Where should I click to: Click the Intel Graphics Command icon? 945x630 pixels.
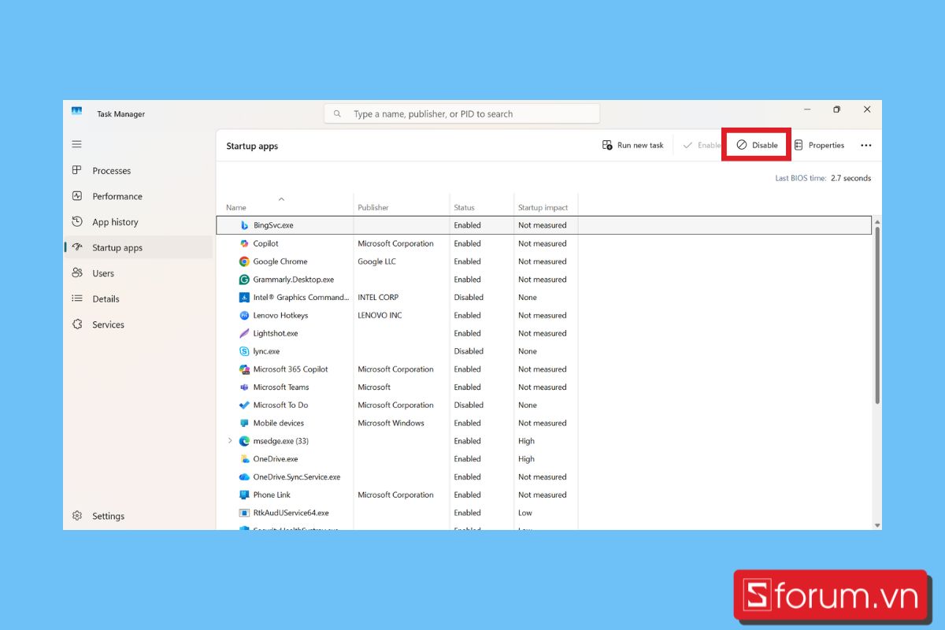pyautogui.click(x=244, y=298)
